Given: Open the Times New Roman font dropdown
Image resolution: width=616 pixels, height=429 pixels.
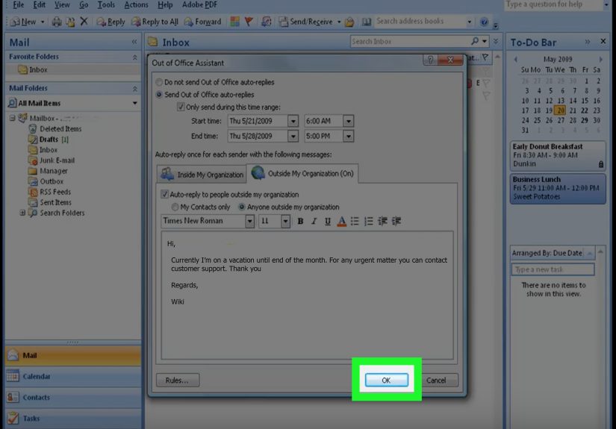Looking at the screenshot, I should coord(249,222).
